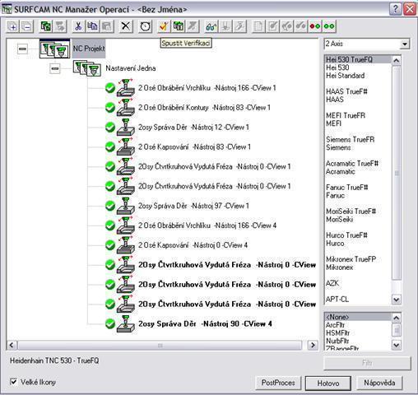Click the icon of Správa Děr Nástroj 97
Image resolution: width=418 pixels, height=395 pixels.
tap(126, 206)
